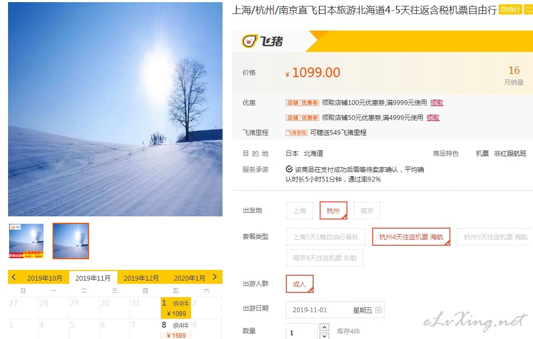Select 南京 as departure city
The image size is (533, 339).
click(367, 210)
